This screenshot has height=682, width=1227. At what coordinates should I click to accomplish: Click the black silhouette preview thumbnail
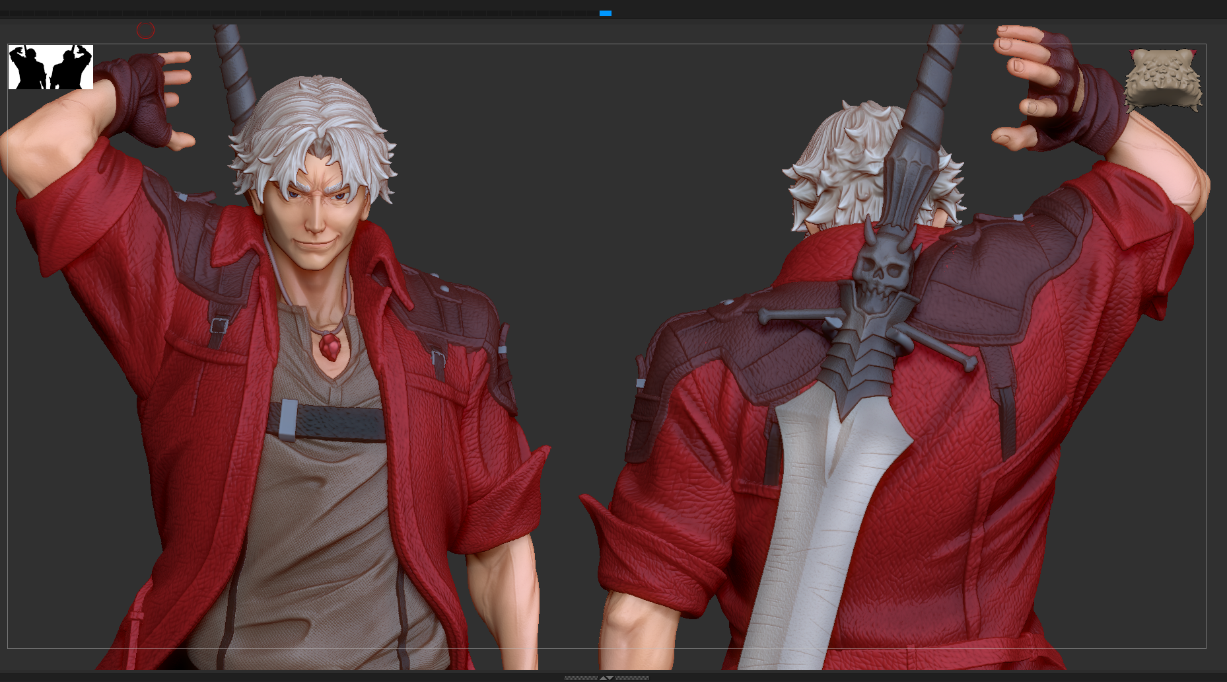pyautogui.click(x=51, y=67)
